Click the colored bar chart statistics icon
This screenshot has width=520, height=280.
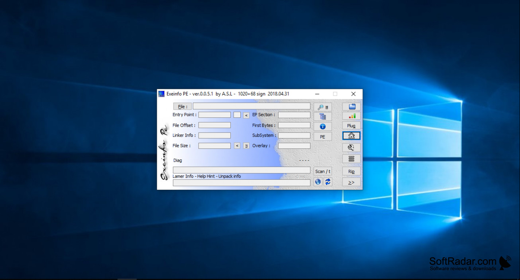pos(352,116)
